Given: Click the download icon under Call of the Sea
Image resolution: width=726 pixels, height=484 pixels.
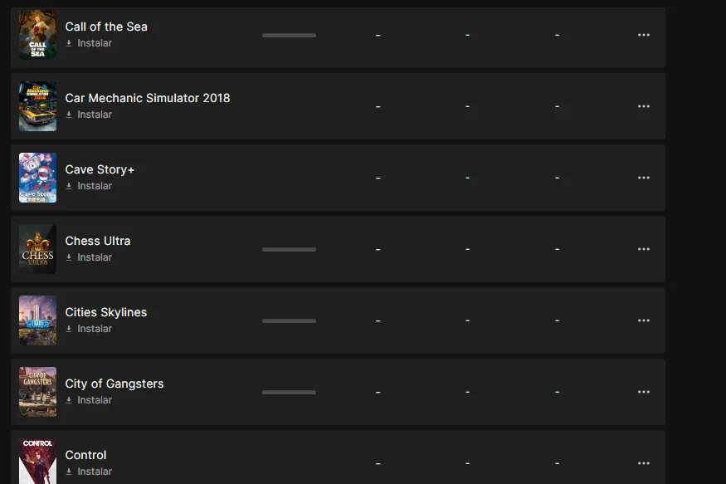Looking at the screenshot, I should 69,43.
